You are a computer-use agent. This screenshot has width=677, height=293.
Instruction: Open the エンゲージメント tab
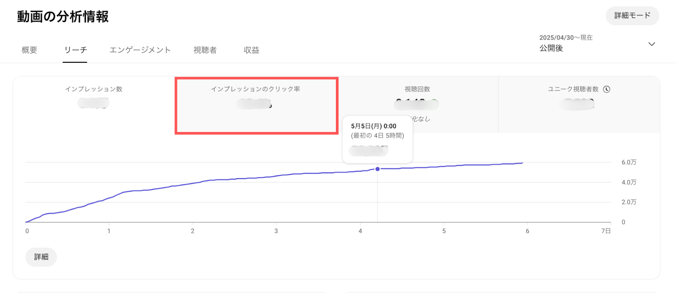tap(140, 50)
